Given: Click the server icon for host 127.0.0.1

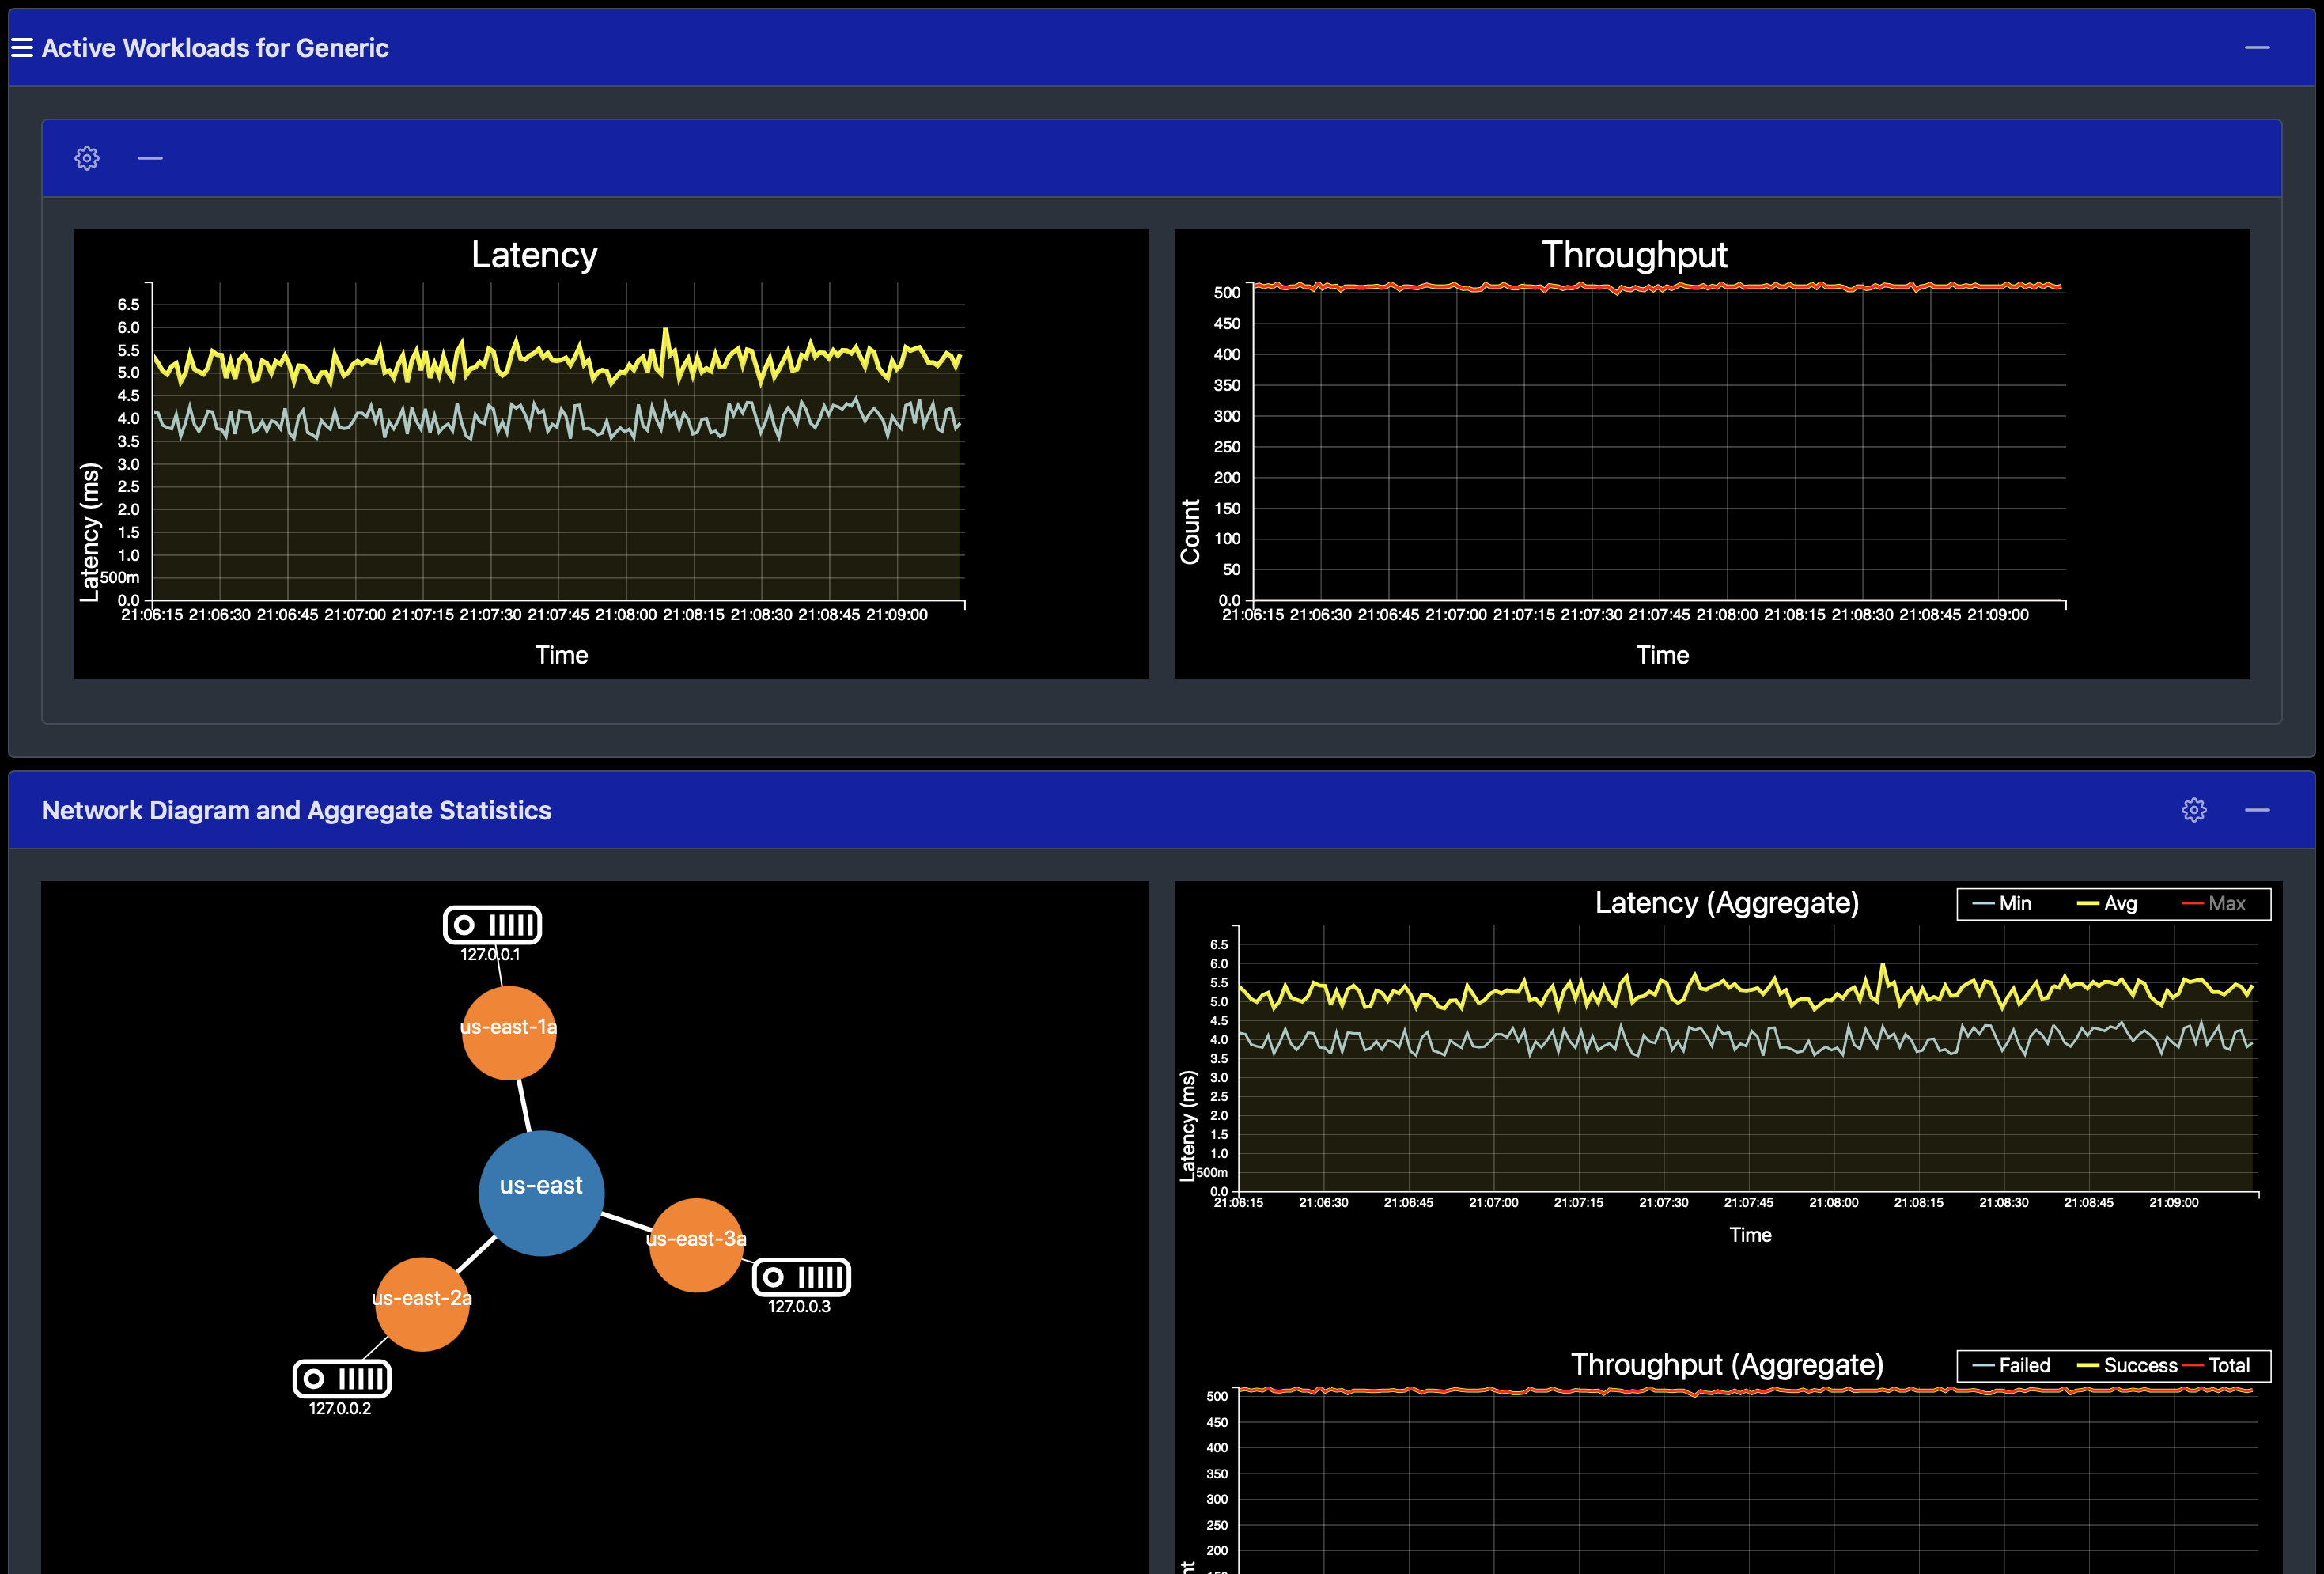Looking at the screenshot, I should tap(492, 925).
